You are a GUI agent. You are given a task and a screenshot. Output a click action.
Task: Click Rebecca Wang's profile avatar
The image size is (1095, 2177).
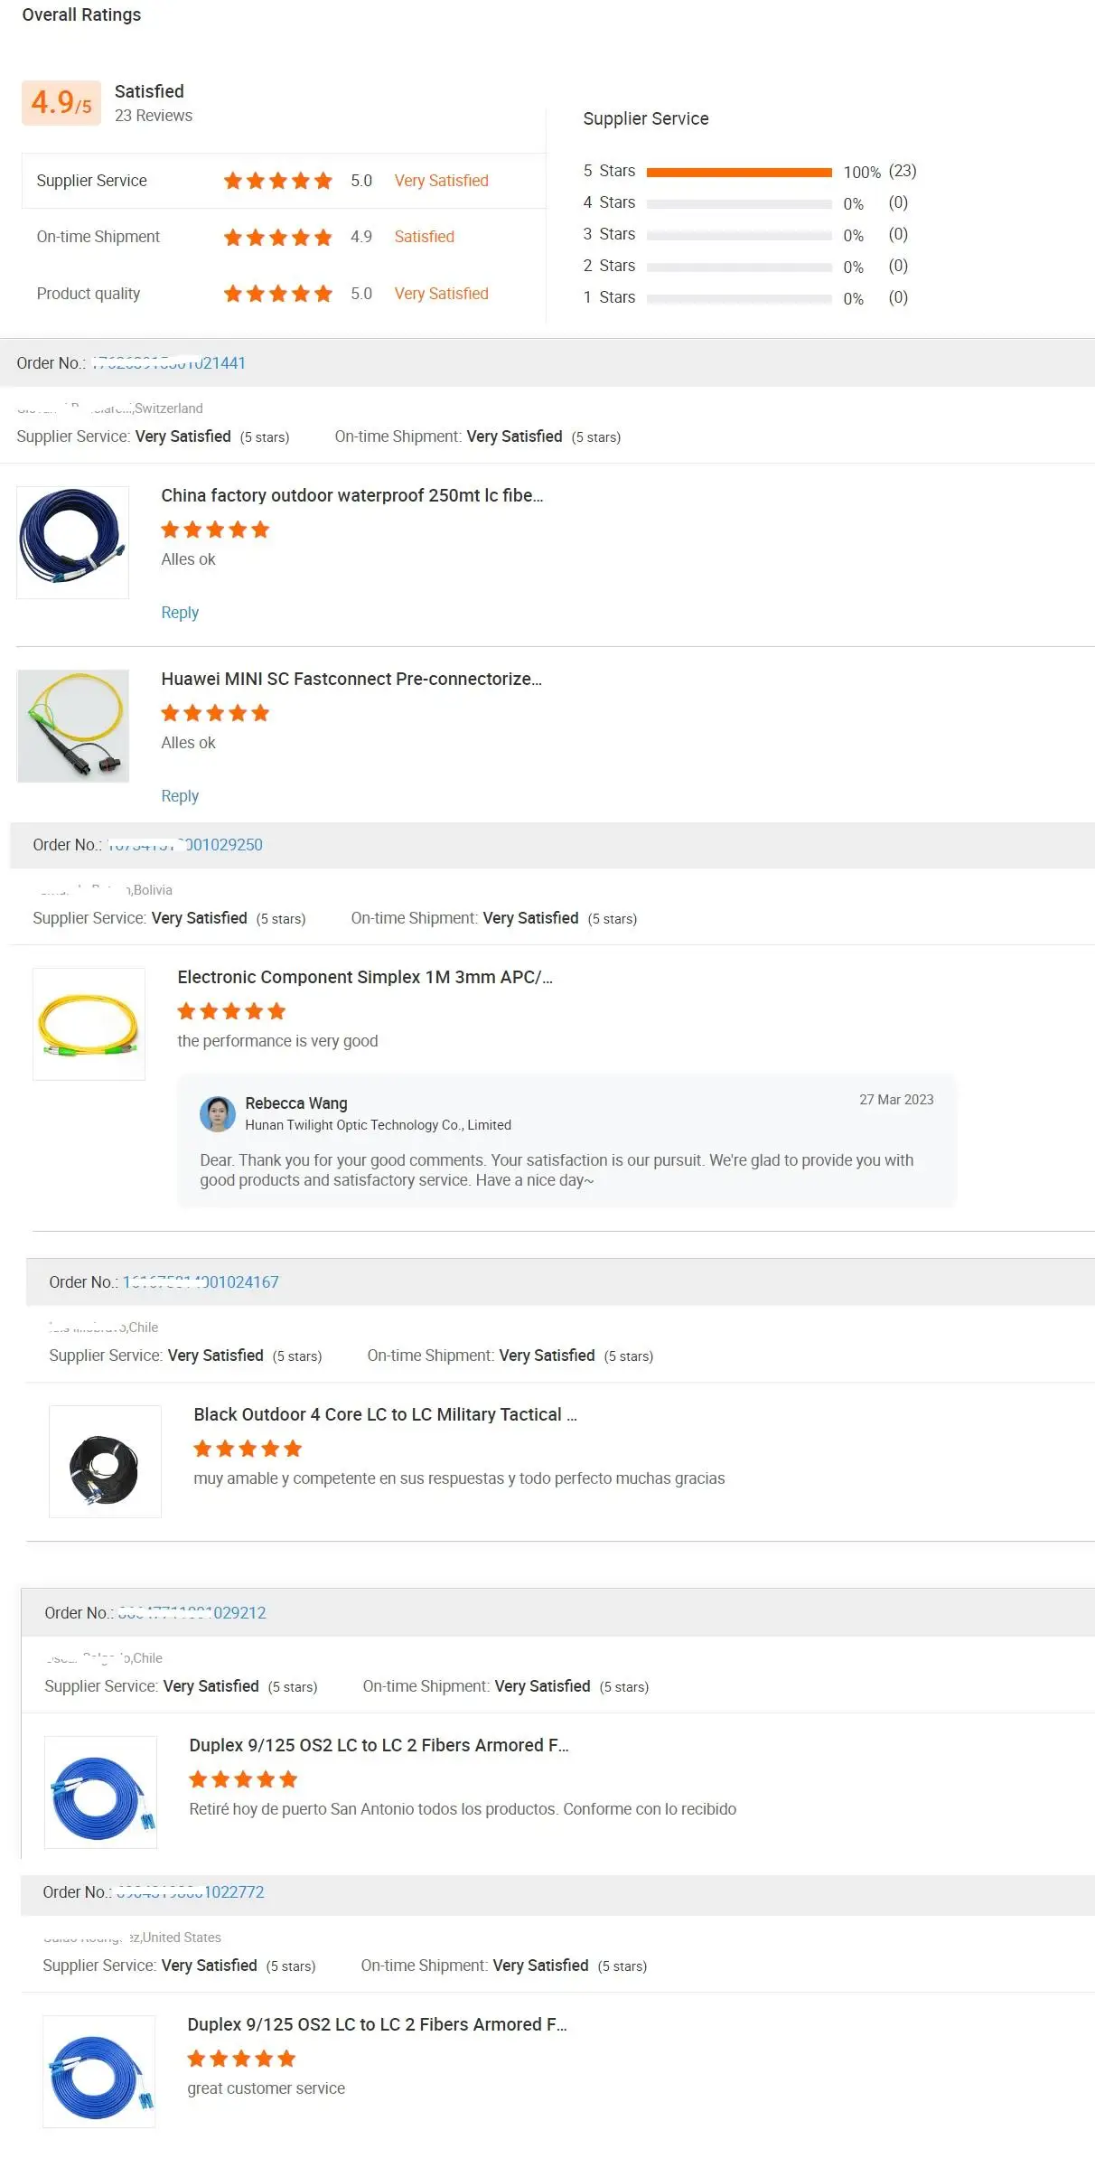point(217,1113)
